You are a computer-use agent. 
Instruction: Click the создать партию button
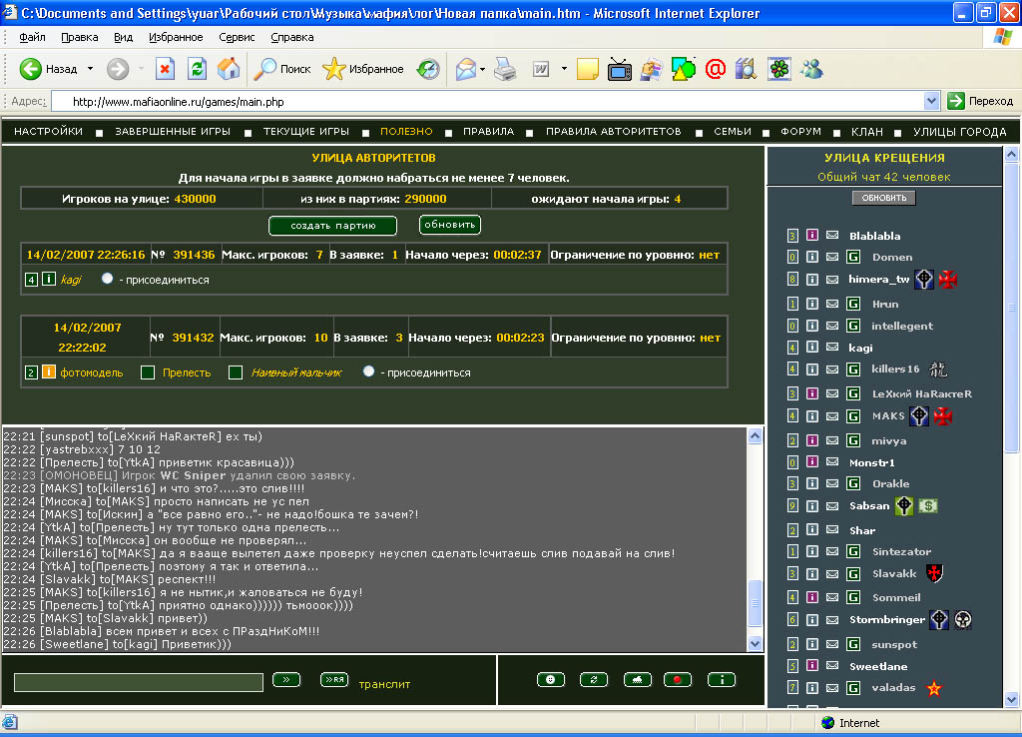tap(332, 225)
